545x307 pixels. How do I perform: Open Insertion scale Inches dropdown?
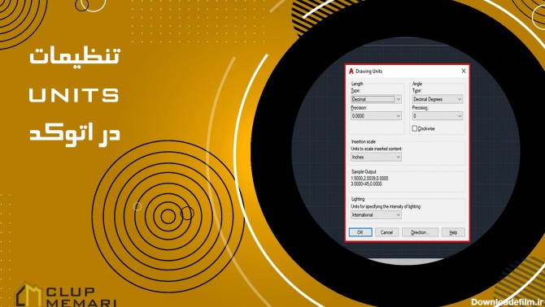tap(376, 157)
